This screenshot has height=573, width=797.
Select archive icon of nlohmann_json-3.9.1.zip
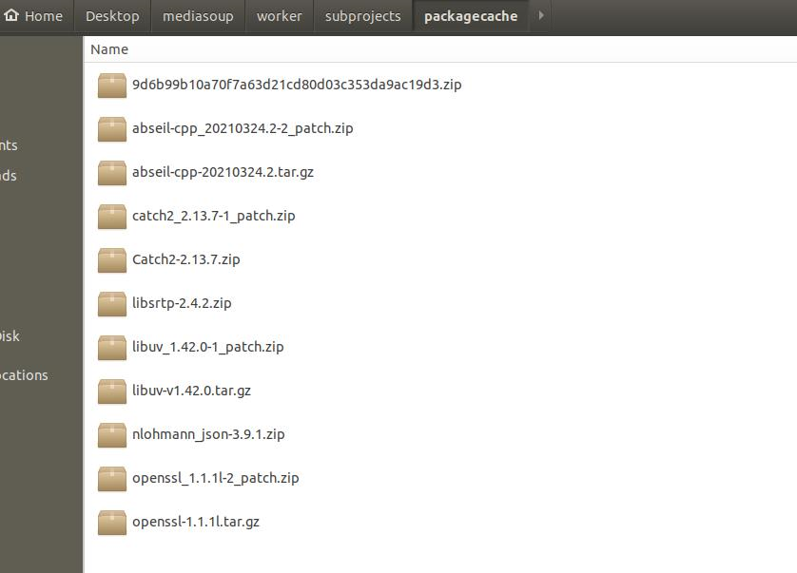pyautogui.click(x=112, y=435)
